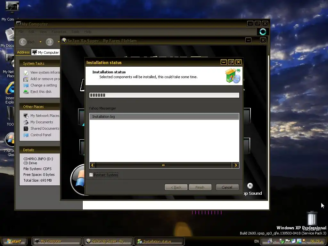Click the My Computer address bar field
This screenshot has height=246, width=328.
[45, 52]
